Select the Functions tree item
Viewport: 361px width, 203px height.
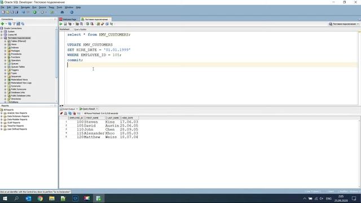pos(15,57)
